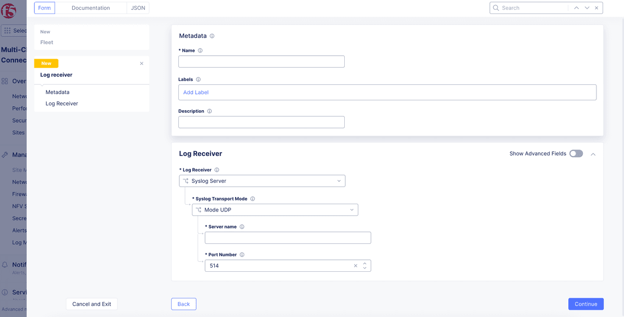This screenshot has height=317, width=624.
Task: Click Add Label in Labels field
Action: click(196, 93)
